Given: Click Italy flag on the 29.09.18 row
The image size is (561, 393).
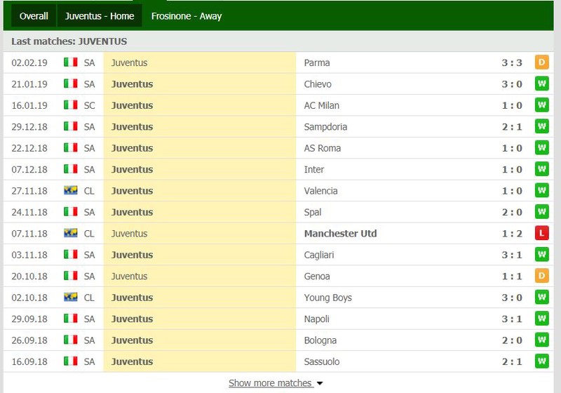Looking at the screenshot, I should 71,319.
